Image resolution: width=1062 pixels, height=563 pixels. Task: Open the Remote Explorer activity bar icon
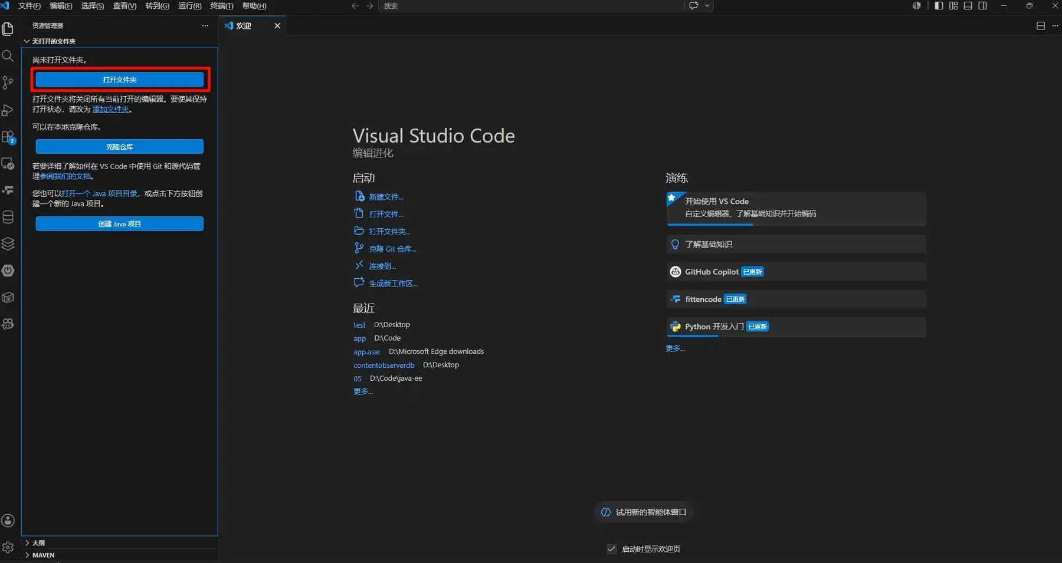(x=8, y=163)
